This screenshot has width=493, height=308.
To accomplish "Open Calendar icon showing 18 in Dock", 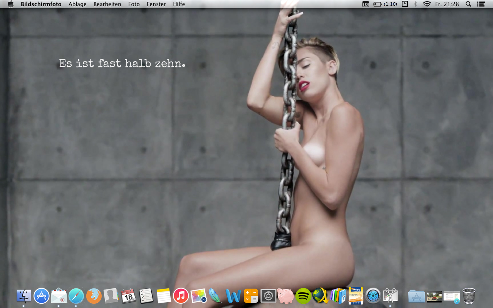I will click(x=129, y=296).
